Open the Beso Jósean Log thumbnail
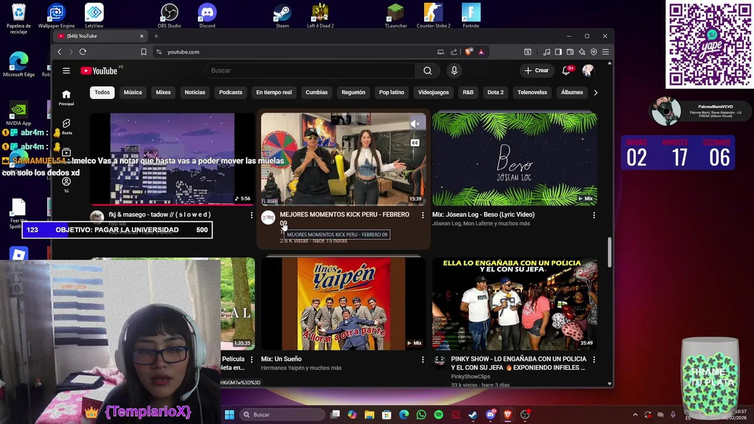 click(515, 159)
